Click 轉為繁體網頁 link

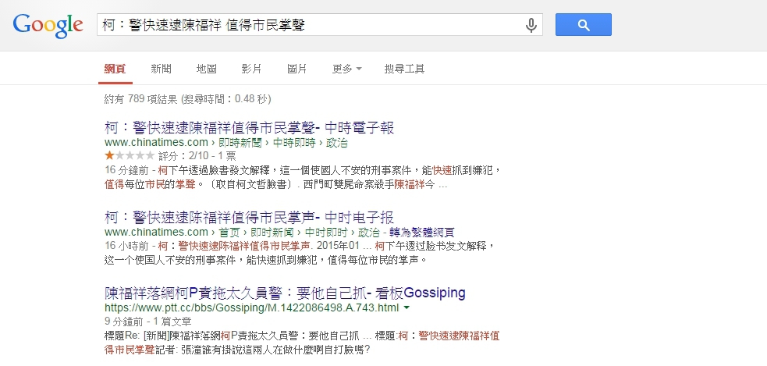pyautogui.click(x=423, y=232)
